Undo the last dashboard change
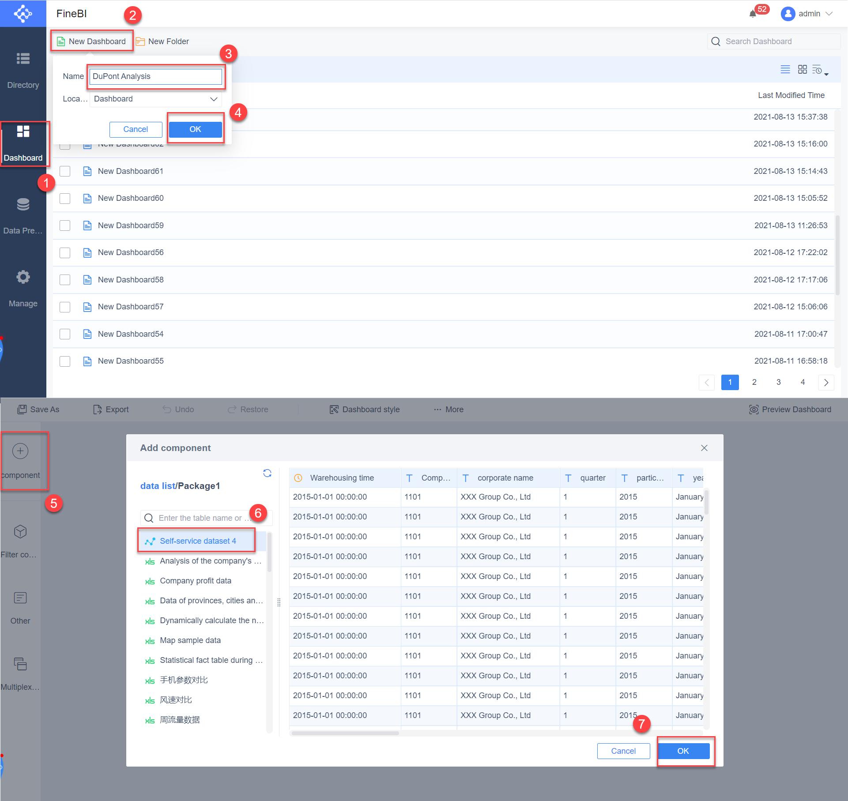 [178, 409]
